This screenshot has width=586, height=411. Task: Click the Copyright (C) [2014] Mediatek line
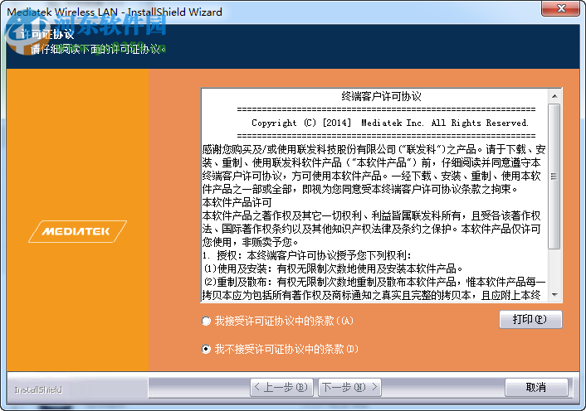[x=390, y=123]
